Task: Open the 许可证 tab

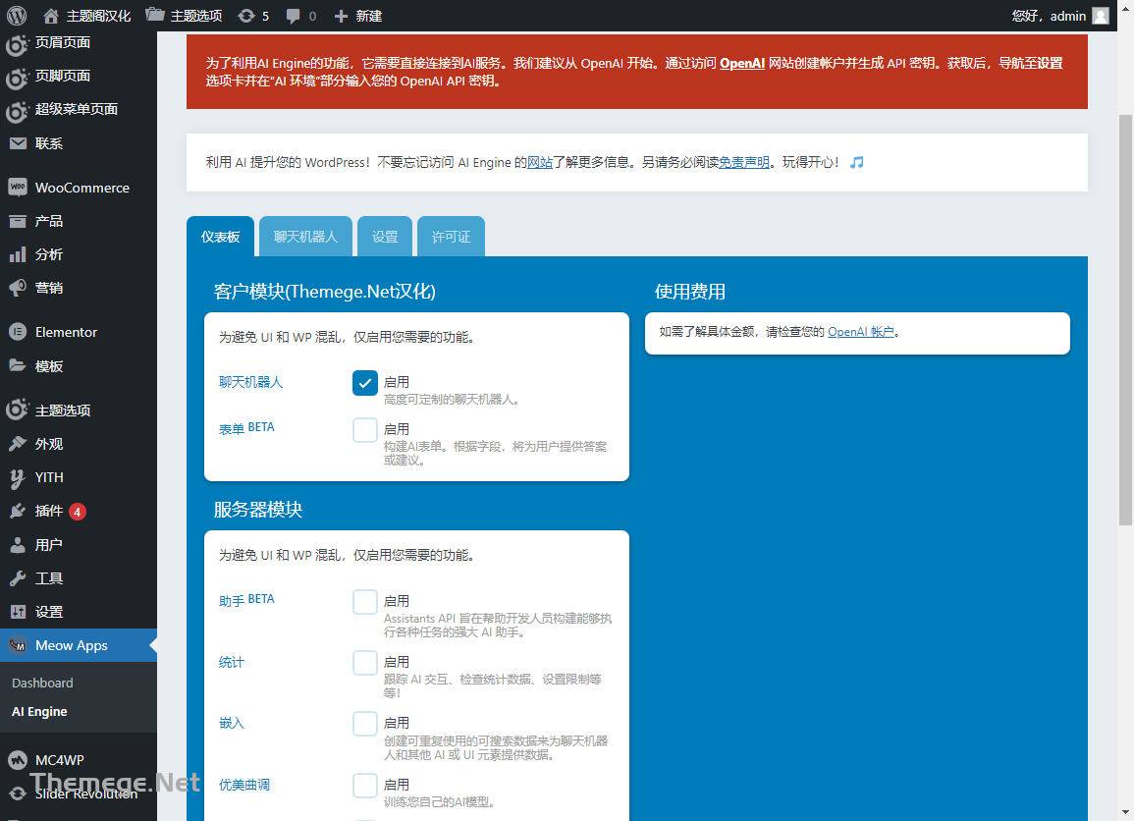Action: [451, 237]
